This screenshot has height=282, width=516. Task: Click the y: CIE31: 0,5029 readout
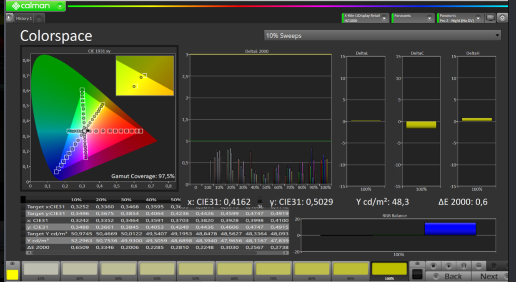301,202
